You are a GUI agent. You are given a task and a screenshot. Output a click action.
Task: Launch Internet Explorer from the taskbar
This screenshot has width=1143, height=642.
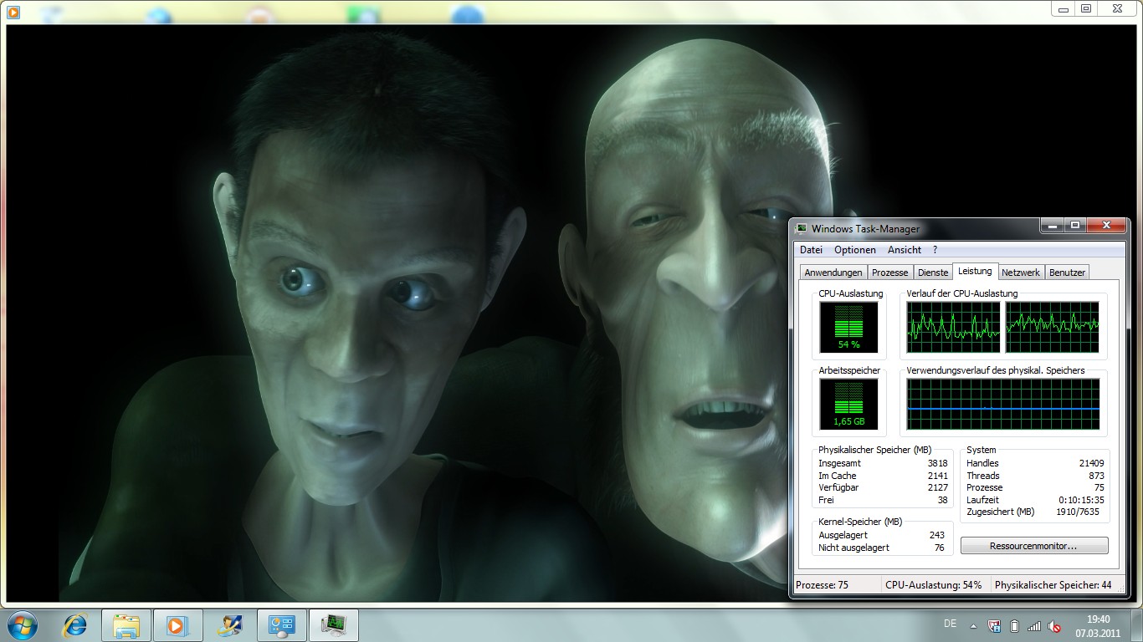75,625
